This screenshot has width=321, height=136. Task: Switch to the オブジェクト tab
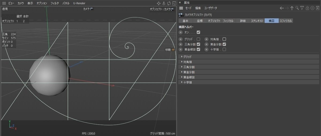pos(214,21)
